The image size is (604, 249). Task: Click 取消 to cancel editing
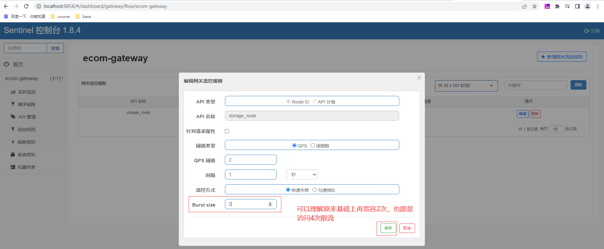click(x=407, y=228)
